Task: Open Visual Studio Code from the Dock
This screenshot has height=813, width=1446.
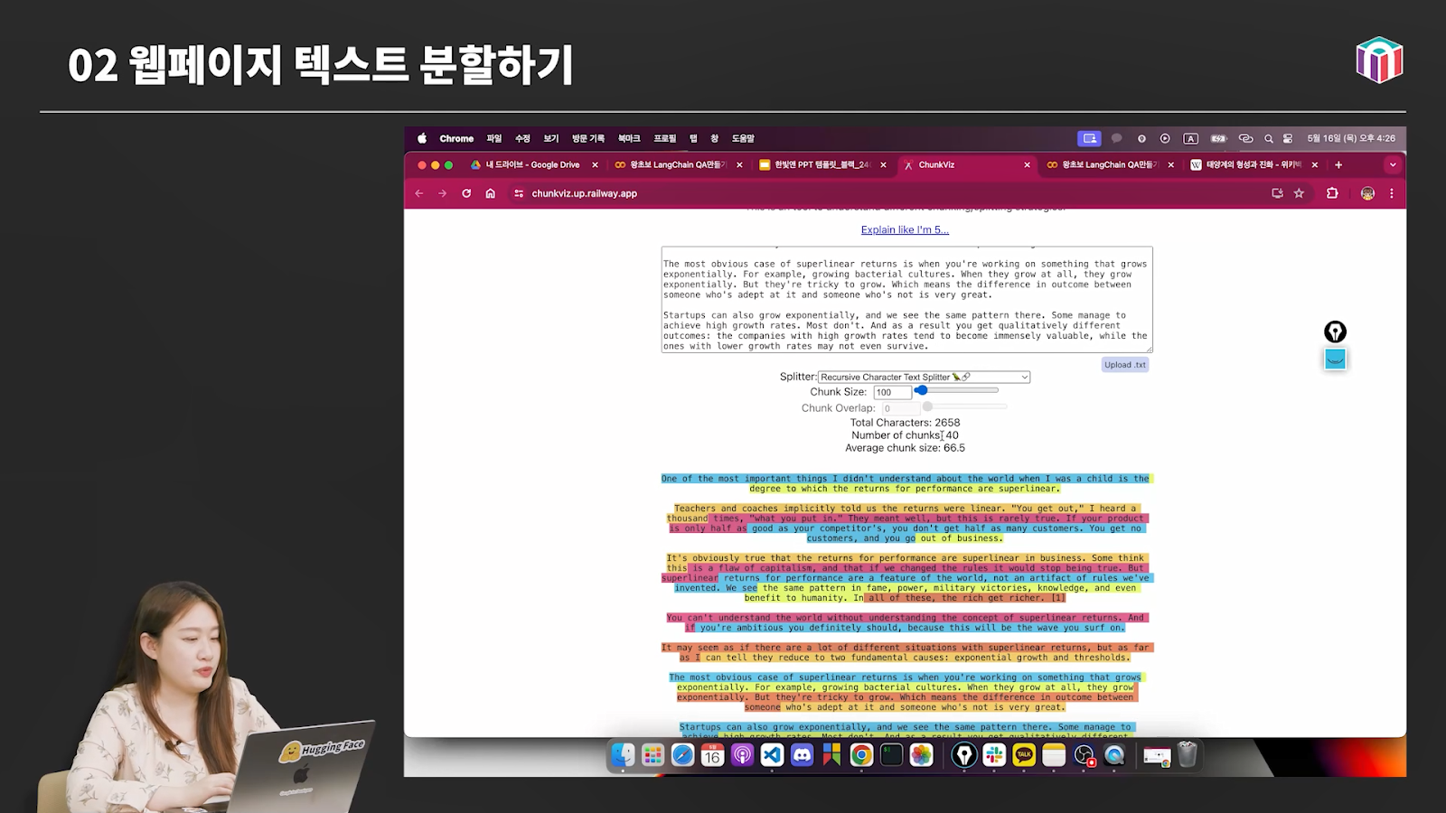Action: [772, 754]
